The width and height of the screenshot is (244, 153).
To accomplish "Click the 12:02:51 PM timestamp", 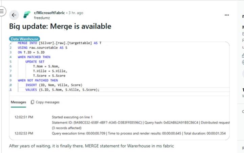I will [24, 117].
